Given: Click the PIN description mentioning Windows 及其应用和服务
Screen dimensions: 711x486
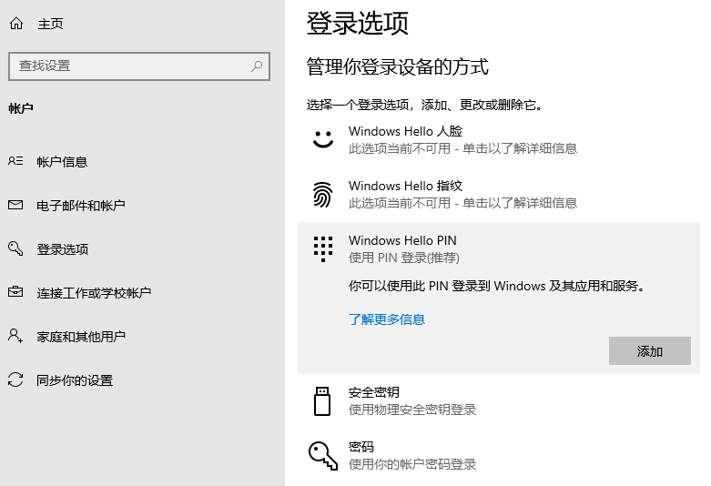Looking at the screenshot, I should (497, 286).
